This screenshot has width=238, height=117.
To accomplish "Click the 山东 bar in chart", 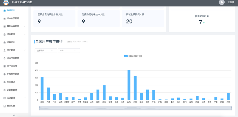I will [129, 85].
